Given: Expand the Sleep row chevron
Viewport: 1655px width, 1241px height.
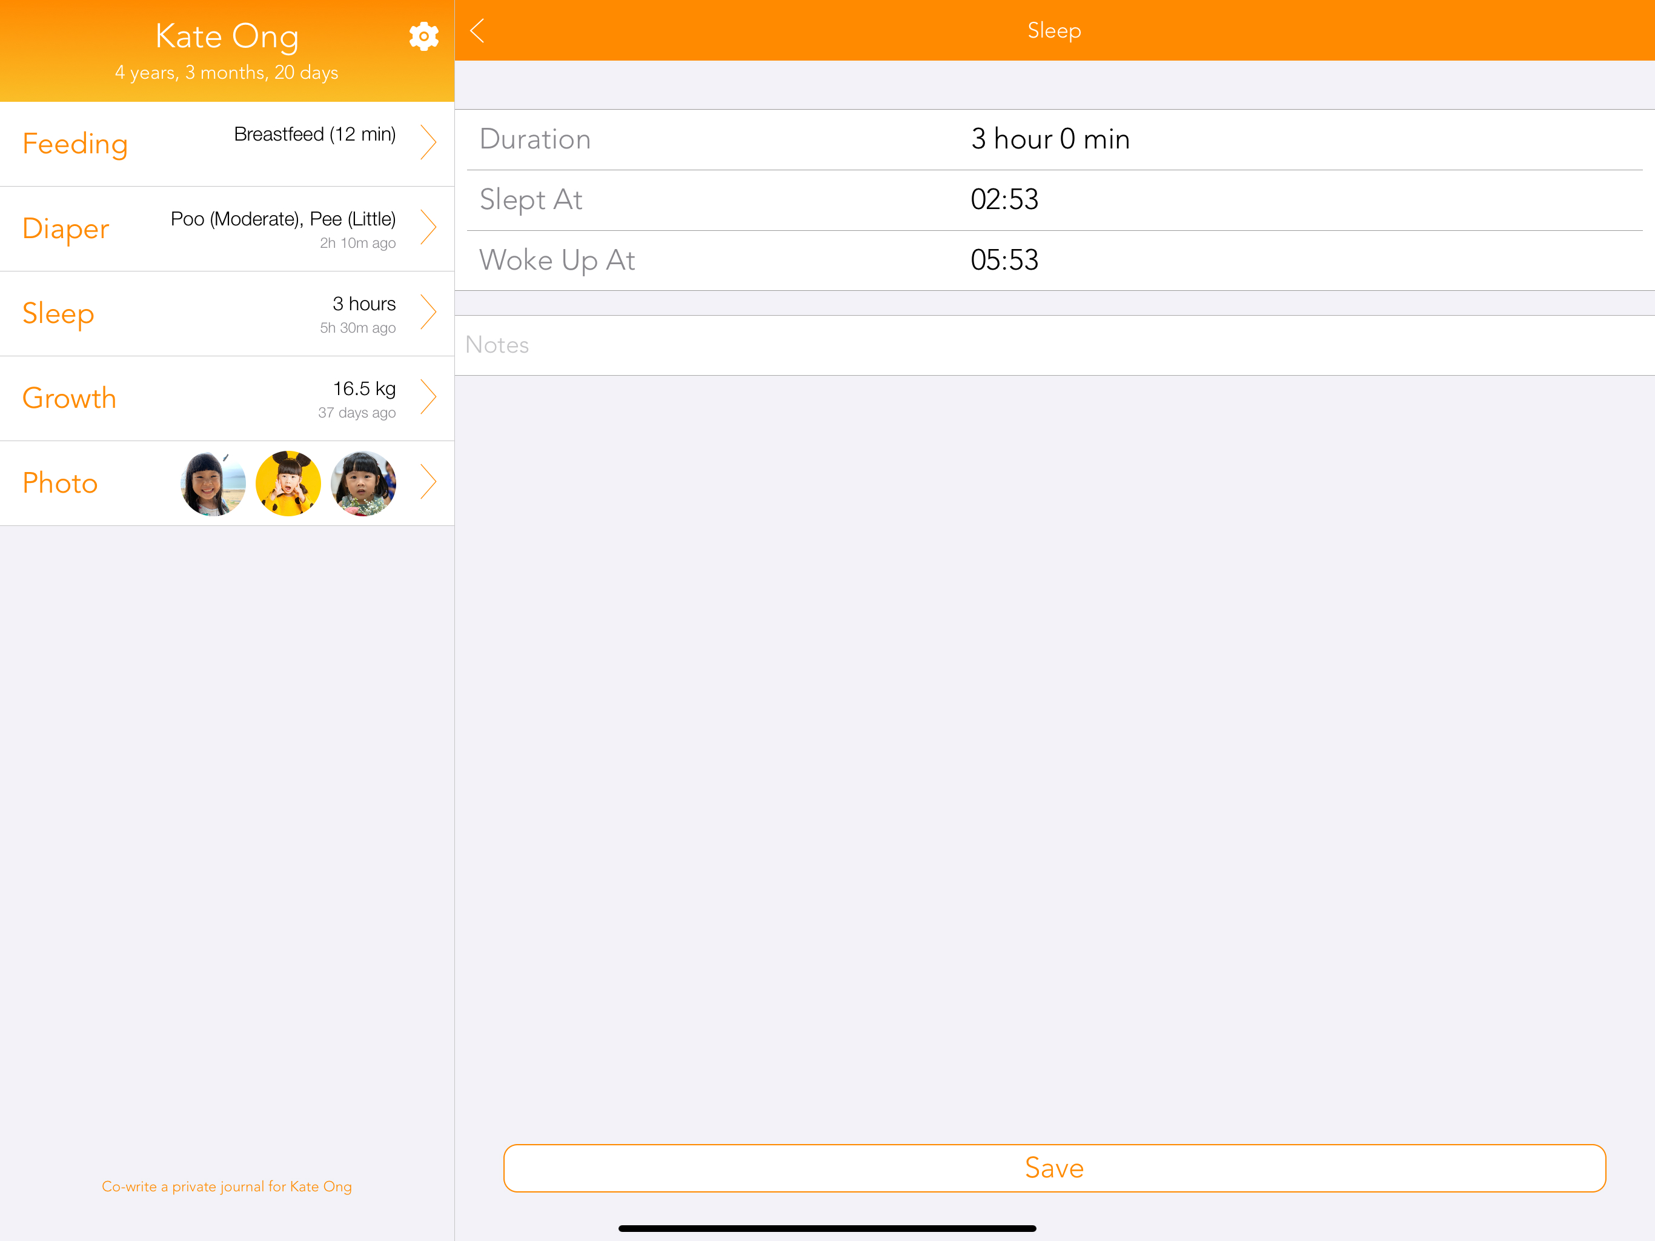Looking at the screenshot, I should (x=428, y=312).
